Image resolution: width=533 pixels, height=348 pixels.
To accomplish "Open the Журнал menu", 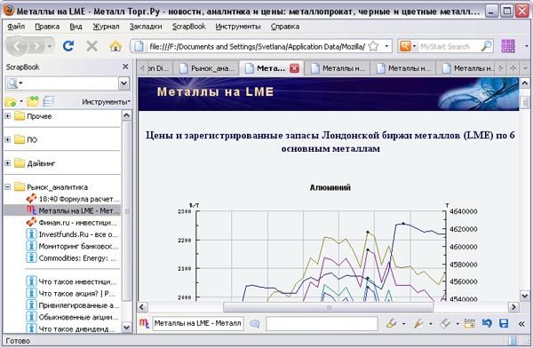I will point(106,27).
